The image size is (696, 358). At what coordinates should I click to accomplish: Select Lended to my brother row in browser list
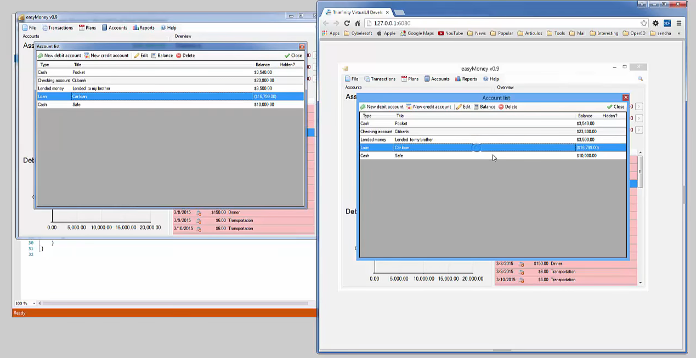click(x=493, y=140)
